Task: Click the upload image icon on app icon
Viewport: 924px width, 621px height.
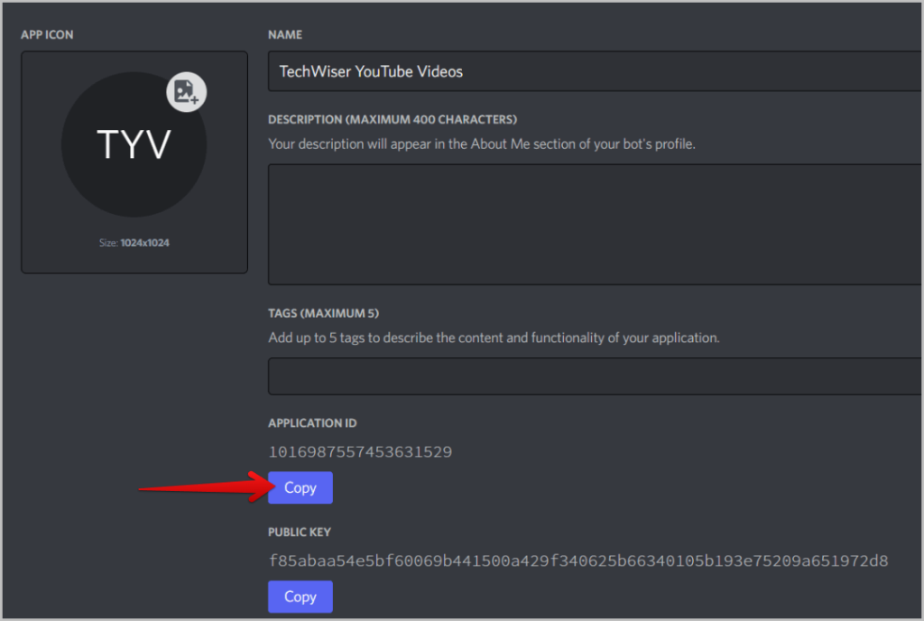Action: [x=186, y=92]
